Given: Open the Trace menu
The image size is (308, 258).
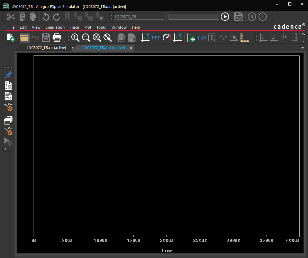Looking at the screenshot, I should pyautogui.click(x=74, y=27).
